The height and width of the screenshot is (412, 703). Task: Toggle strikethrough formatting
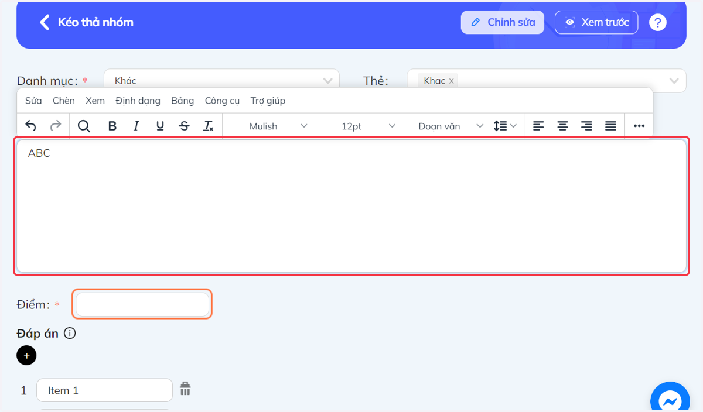184,126
